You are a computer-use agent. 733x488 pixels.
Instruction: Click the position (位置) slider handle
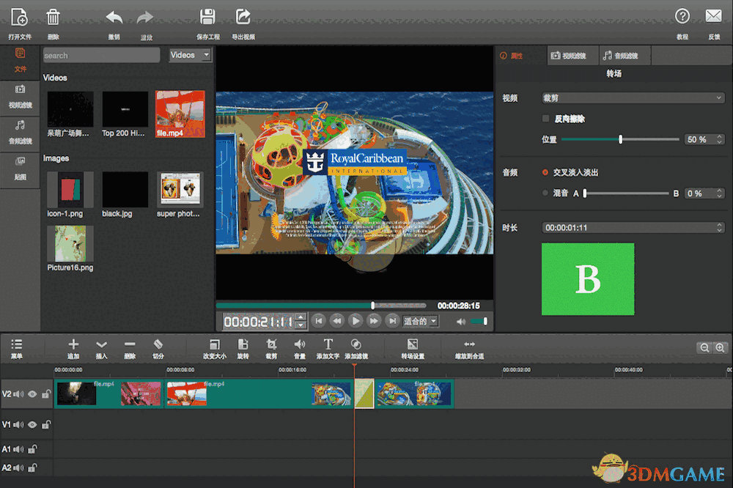click(621, 139)
